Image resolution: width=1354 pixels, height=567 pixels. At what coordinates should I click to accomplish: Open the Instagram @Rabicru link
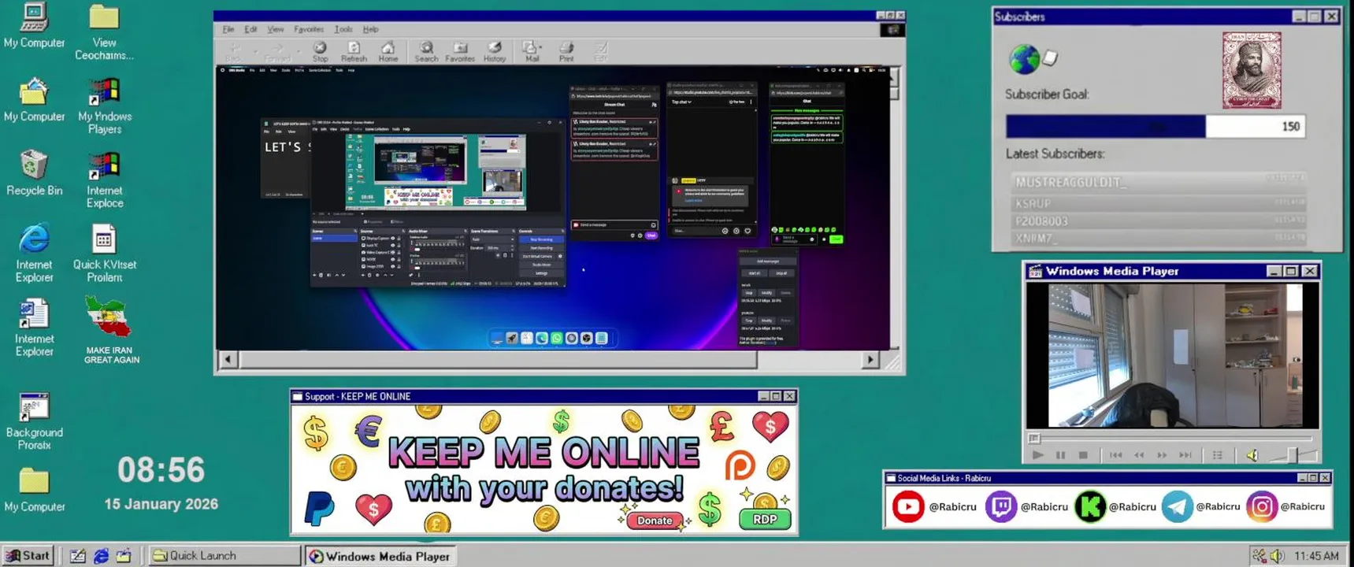(1285, 506)
